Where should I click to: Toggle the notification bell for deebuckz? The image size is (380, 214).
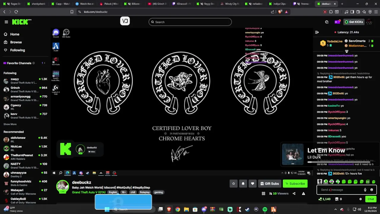[x=243, y=184]
